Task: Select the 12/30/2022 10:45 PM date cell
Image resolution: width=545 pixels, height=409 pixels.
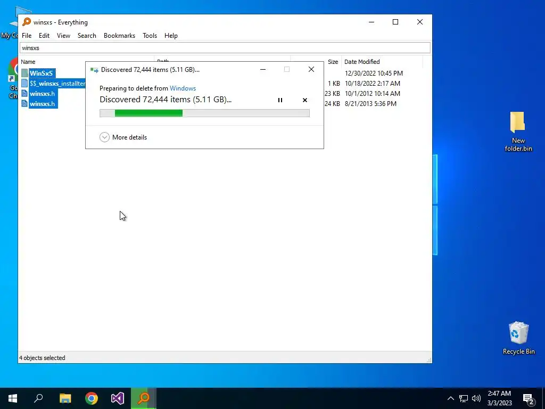Action: coord(374,73)
